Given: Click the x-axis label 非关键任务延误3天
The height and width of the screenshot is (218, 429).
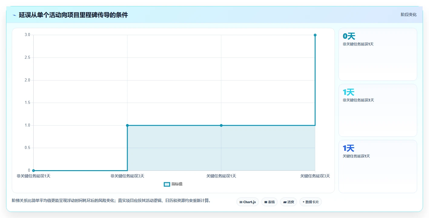Looking at the screenshot, I should pos(127,176).
